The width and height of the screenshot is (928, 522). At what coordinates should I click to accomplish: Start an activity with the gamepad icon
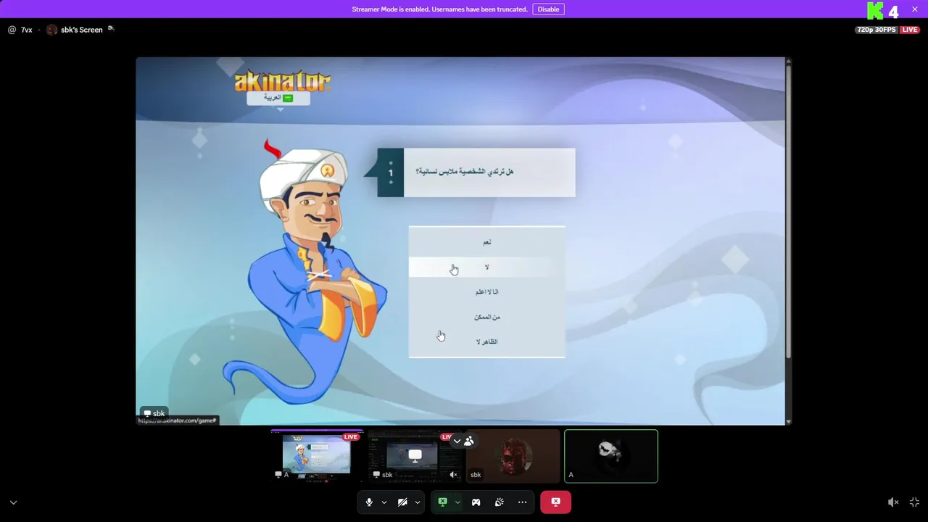[476, 502]
